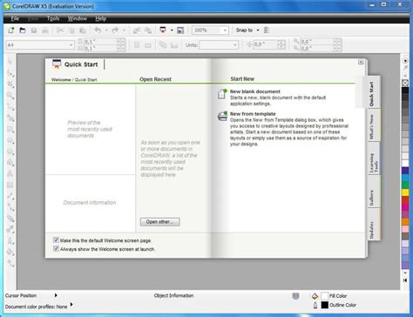Select the Pick tool in toolbox
This screenshot has height=317, width=413.
coord(10,62)
